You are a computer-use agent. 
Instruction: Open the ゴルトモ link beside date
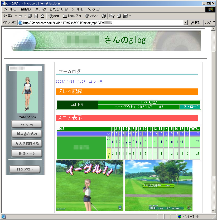coord(96,82)
